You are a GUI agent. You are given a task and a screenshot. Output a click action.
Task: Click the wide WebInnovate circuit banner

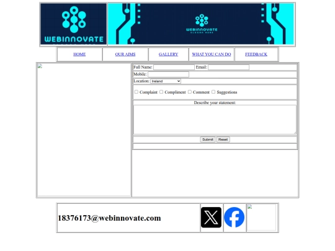201,24
